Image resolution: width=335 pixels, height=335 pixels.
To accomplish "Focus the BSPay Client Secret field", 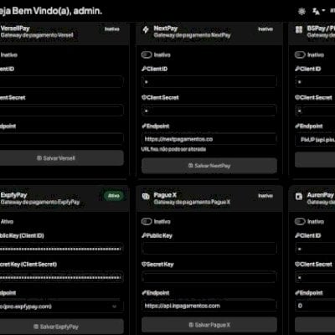I will pos(315,111).
